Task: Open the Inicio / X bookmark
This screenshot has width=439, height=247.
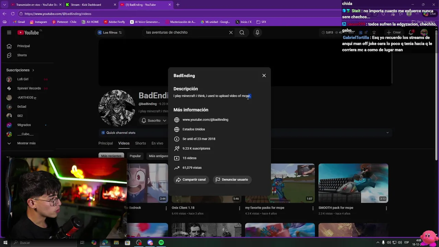Action: pyautogui.click(x=244, y=22)
